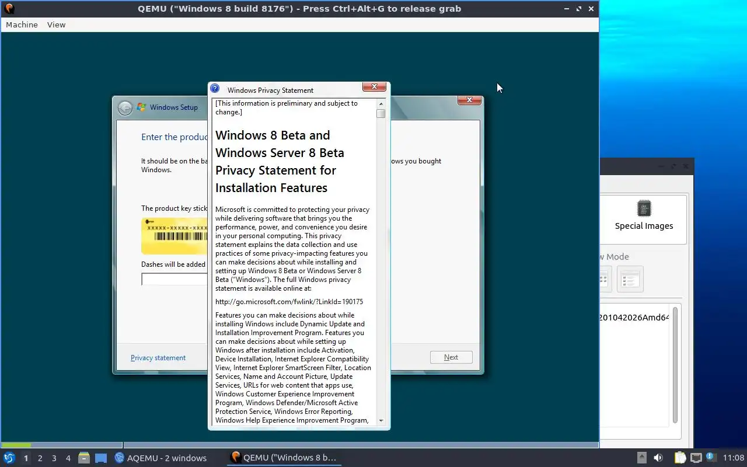Viewport: 747px width, 467px height.
Task: Switch to workspace 3
Action: [x=54, y=458]
